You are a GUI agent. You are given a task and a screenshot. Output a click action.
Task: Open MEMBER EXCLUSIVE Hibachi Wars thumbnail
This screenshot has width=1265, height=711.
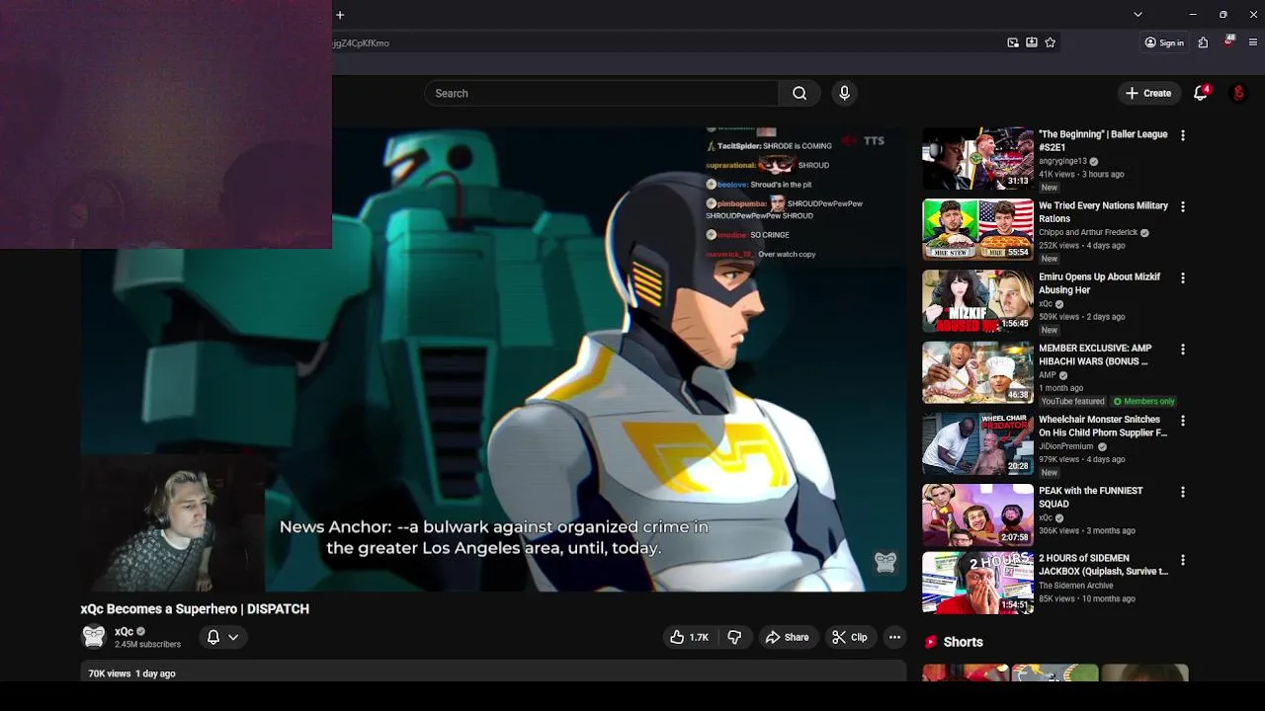coord(977,372)
